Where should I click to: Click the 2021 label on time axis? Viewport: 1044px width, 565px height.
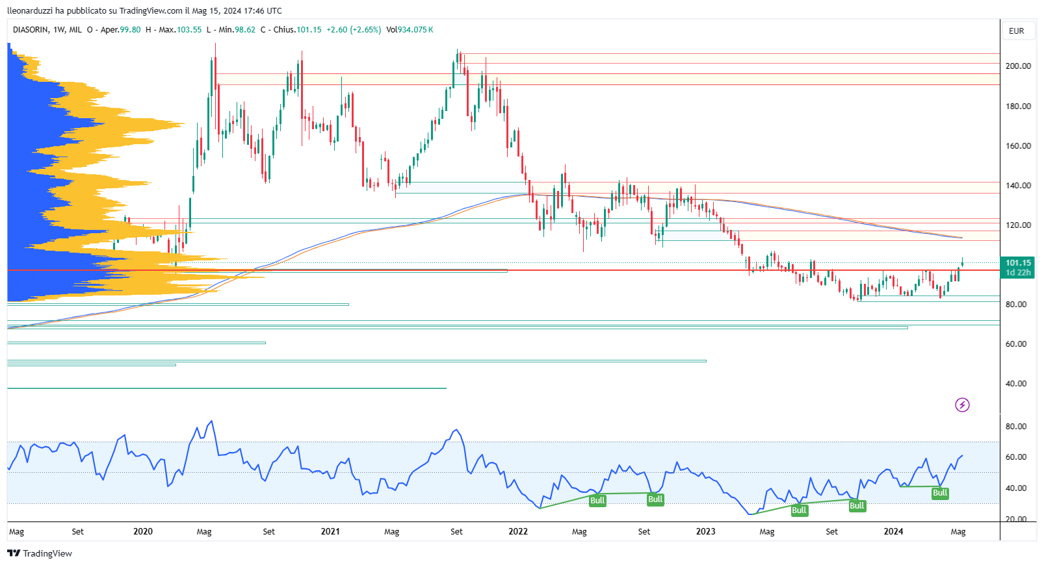pos(330,531)
